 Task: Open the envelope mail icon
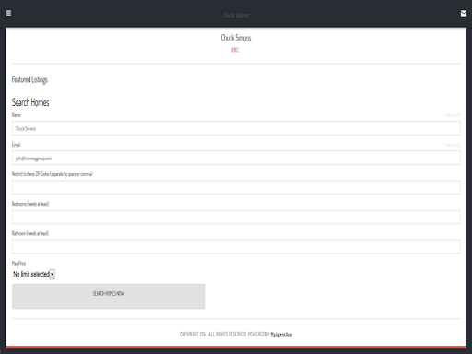coord(464,13)
